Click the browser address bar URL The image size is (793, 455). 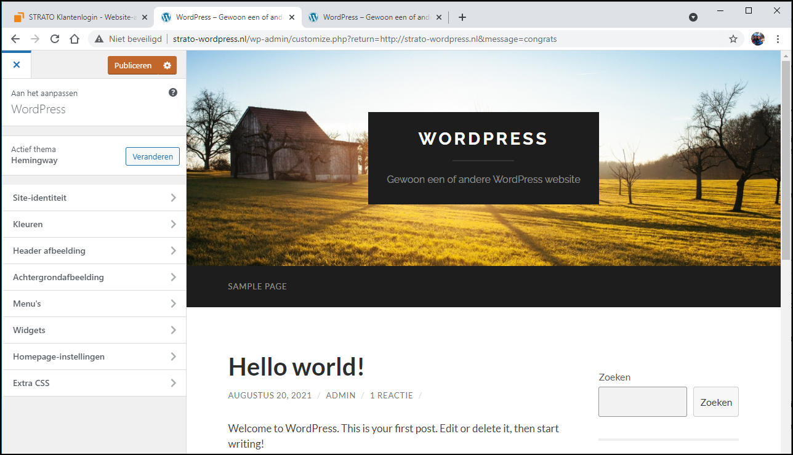[364, 39]
